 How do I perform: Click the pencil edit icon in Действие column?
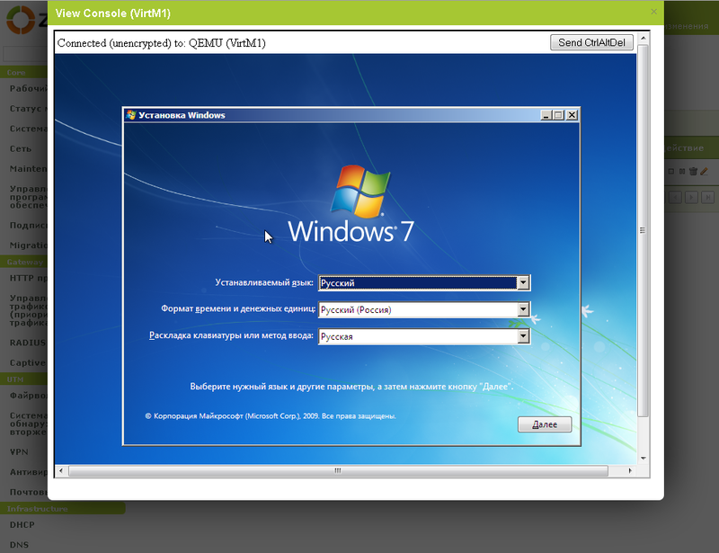point(704,171)
